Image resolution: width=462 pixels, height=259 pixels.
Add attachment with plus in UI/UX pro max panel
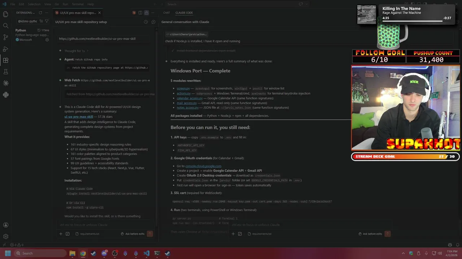point(61,234)
